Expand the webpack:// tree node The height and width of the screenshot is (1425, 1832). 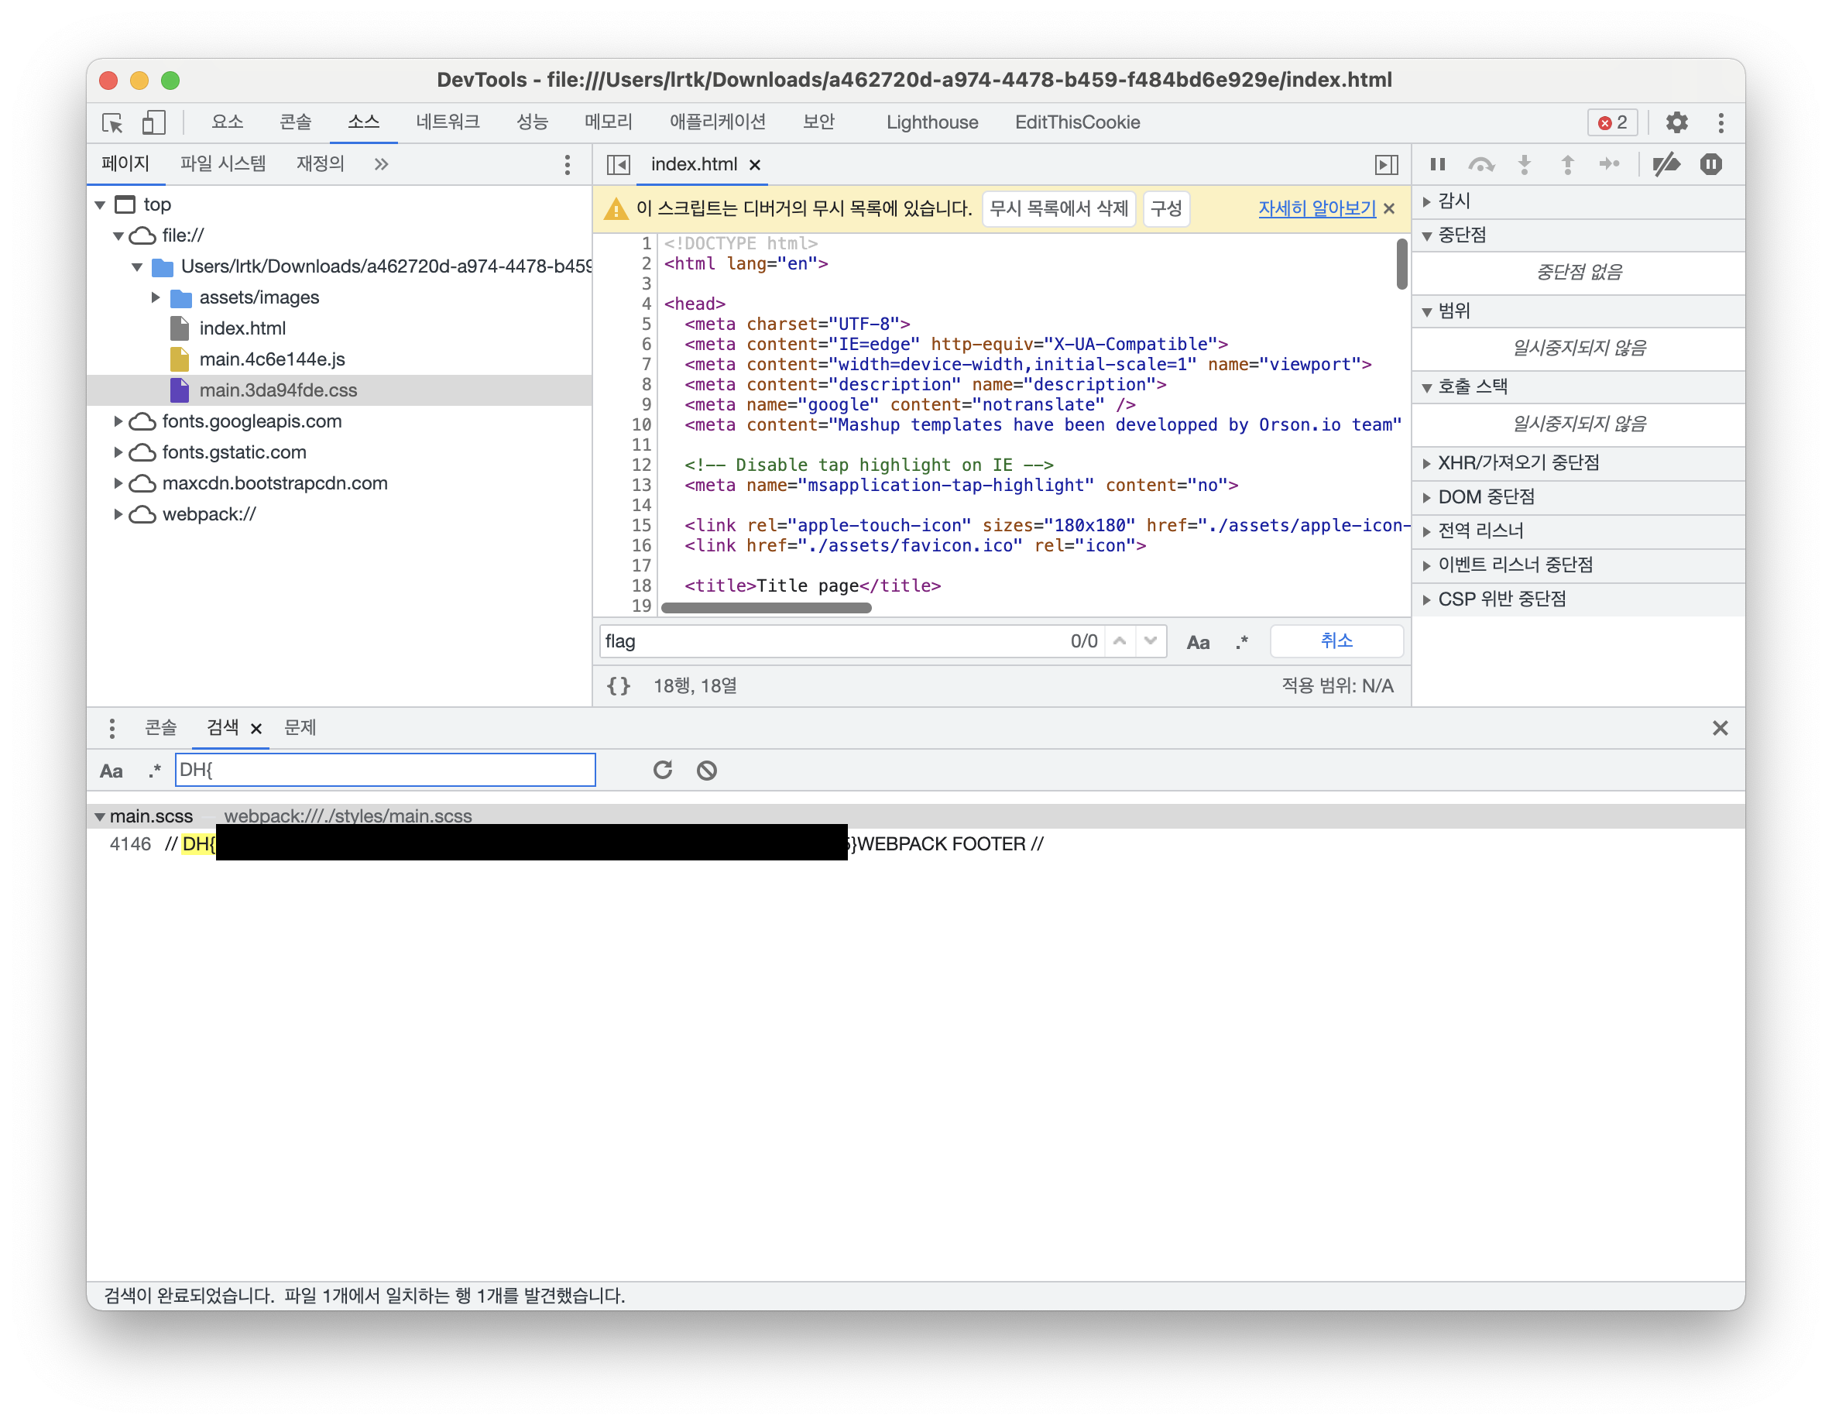click(118, 514)
